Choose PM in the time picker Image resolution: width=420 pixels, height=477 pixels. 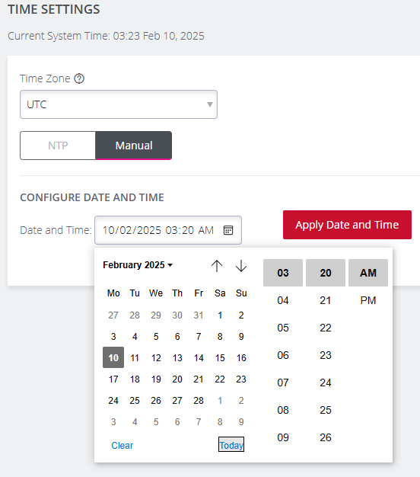click(368, 300)
